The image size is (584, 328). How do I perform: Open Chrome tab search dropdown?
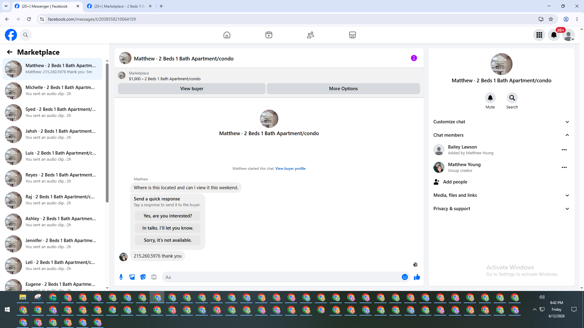pyautogui.click(x=6, y=6)
